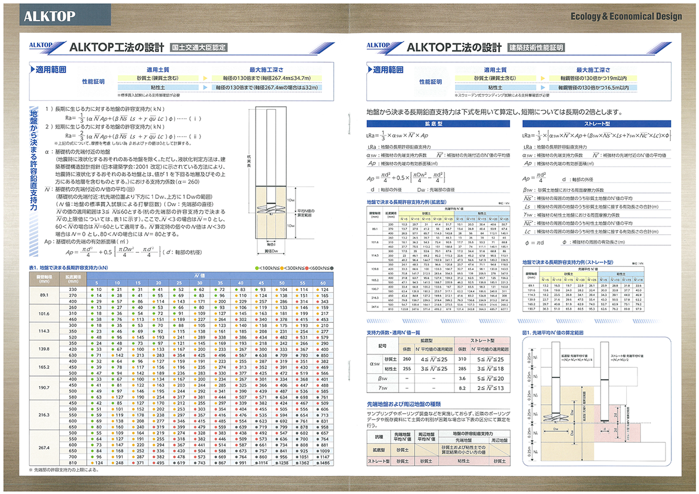699x494 pixels.
Task: Click the 最大施工深さ heading on the left page
Action: 266,70
